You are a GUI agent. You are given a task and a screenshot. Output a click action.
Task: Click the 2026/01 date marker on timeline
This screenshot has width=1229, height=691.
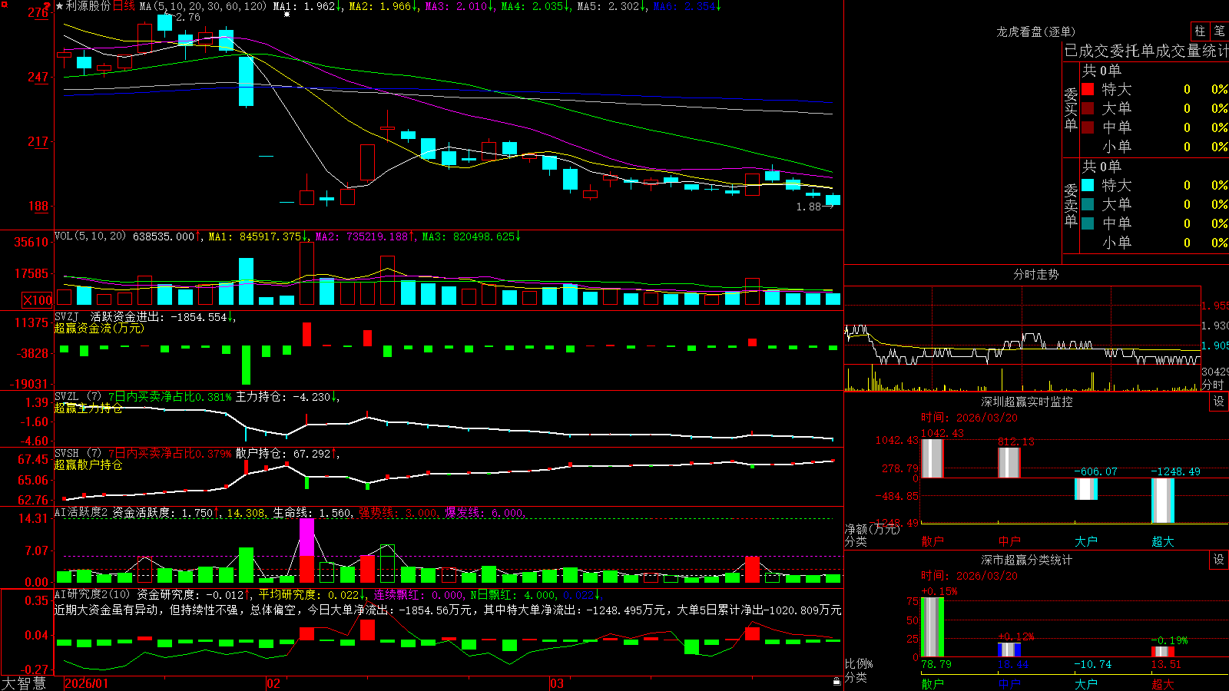86,683
